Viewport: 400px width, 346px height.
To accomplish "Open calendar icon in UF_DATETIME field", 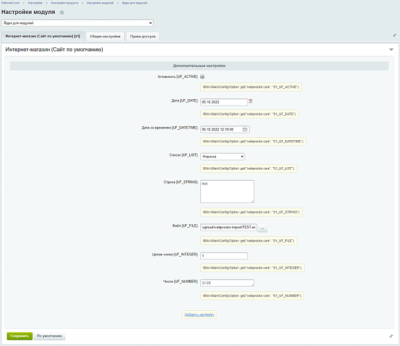I will [x=245, y=129].
